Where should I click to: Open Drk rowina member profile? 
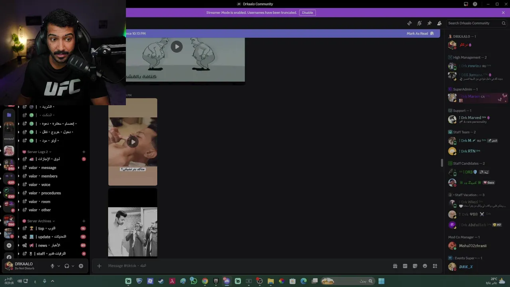pos(476,66)
